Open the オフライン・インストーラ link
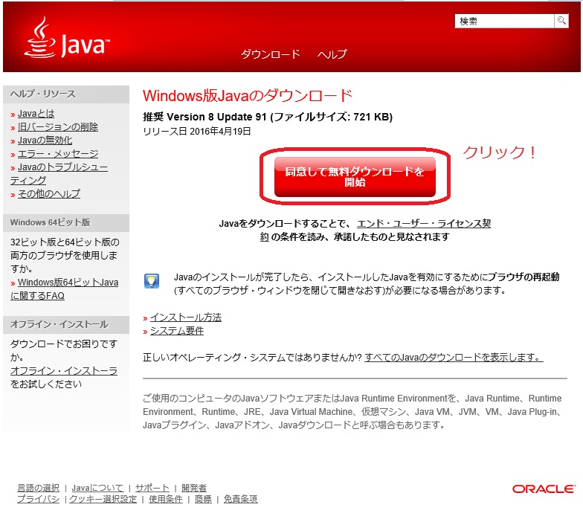Screen dimensions: 583x522 [x=64, y=370]
